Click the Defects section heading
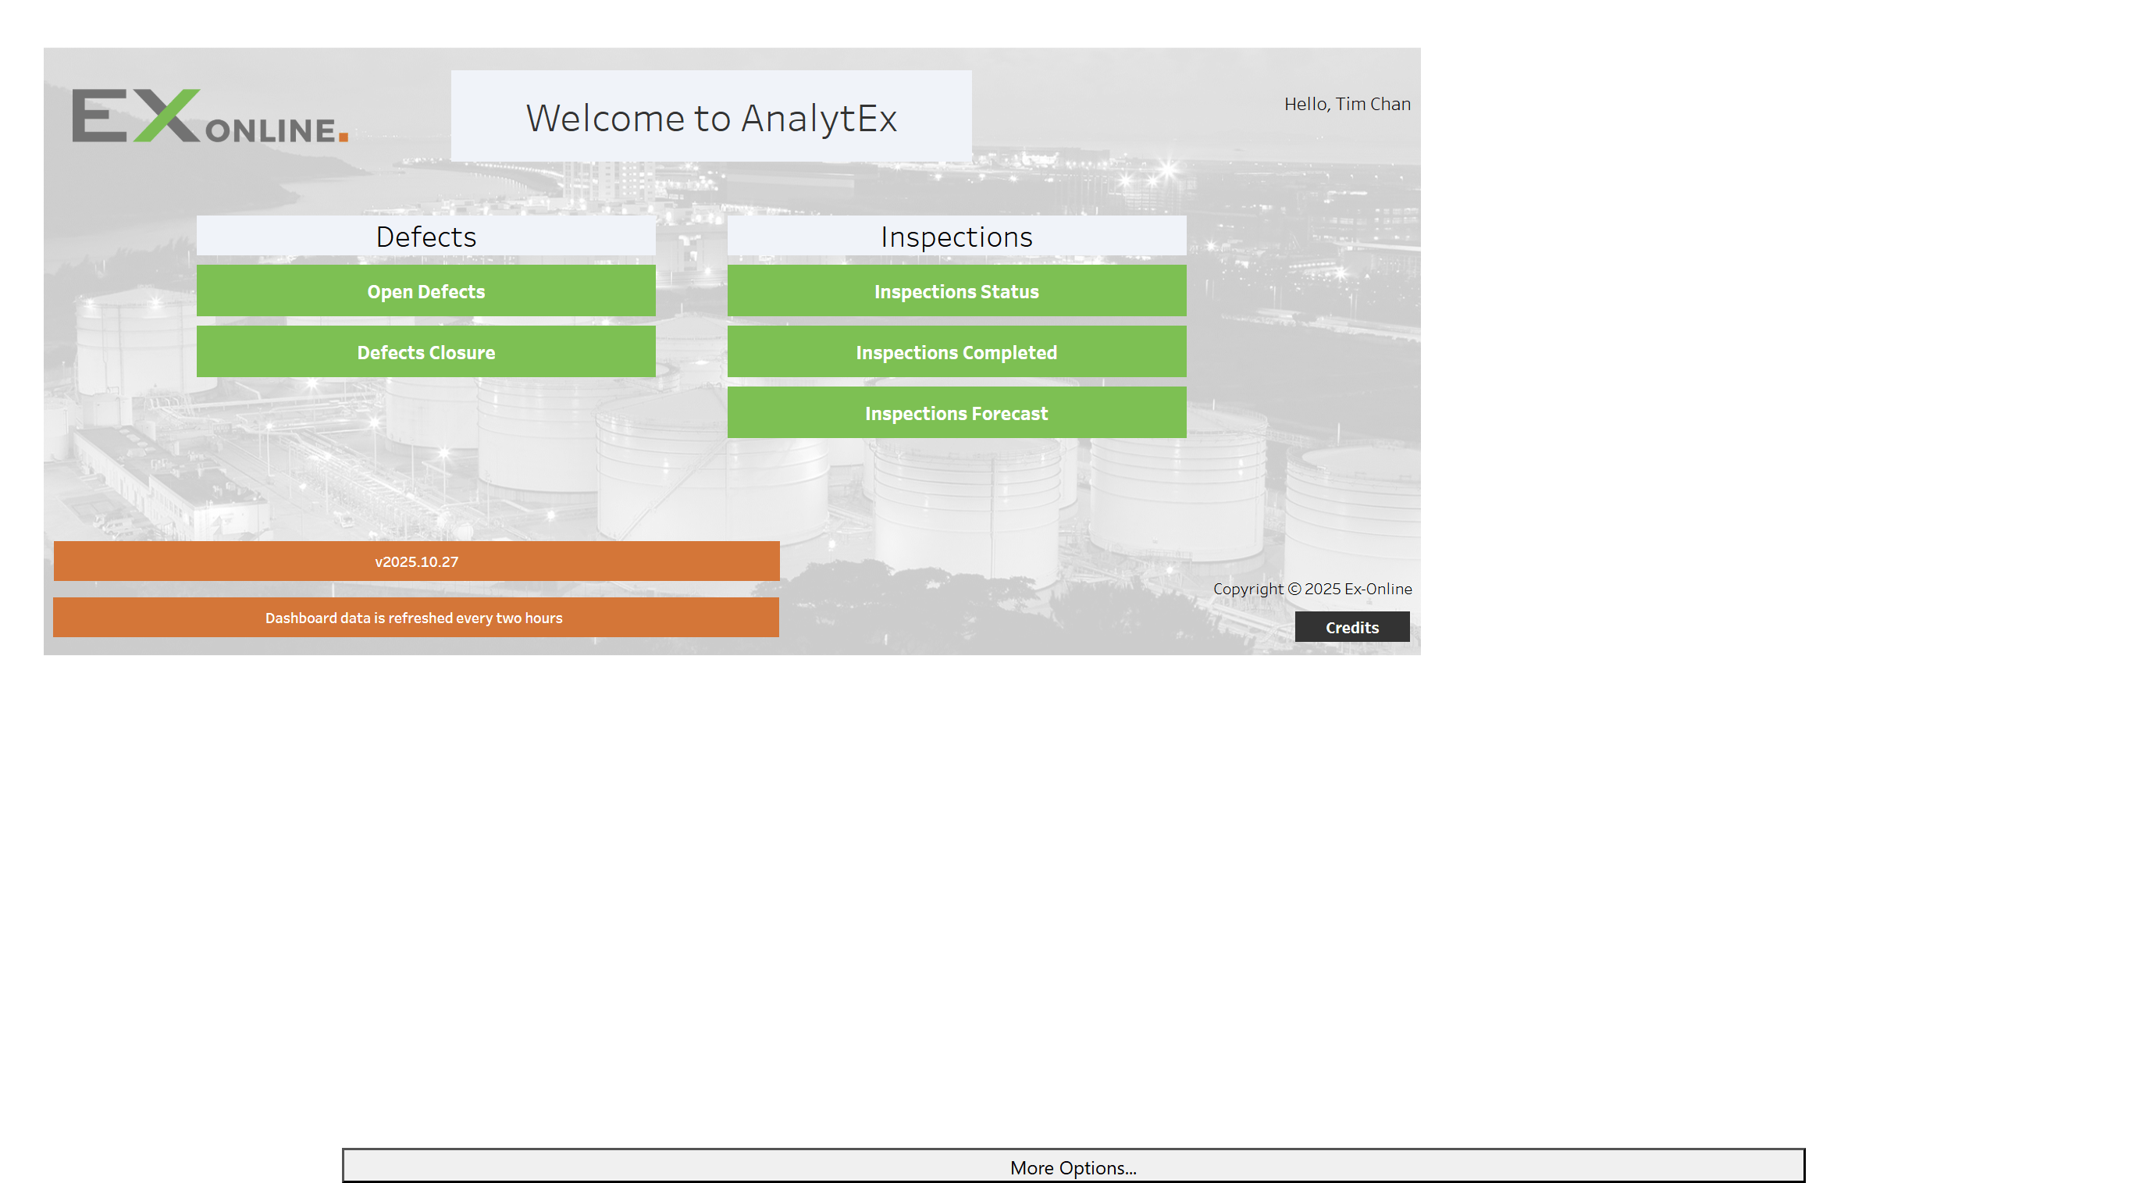The height and width of the screenshot is (1183, 2147). [x=426, y=236]
